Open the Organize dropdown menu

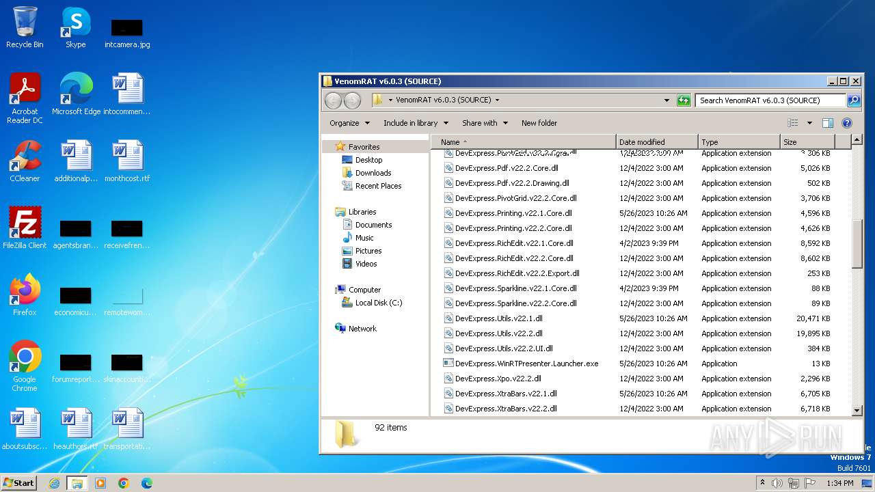[349, 123]
